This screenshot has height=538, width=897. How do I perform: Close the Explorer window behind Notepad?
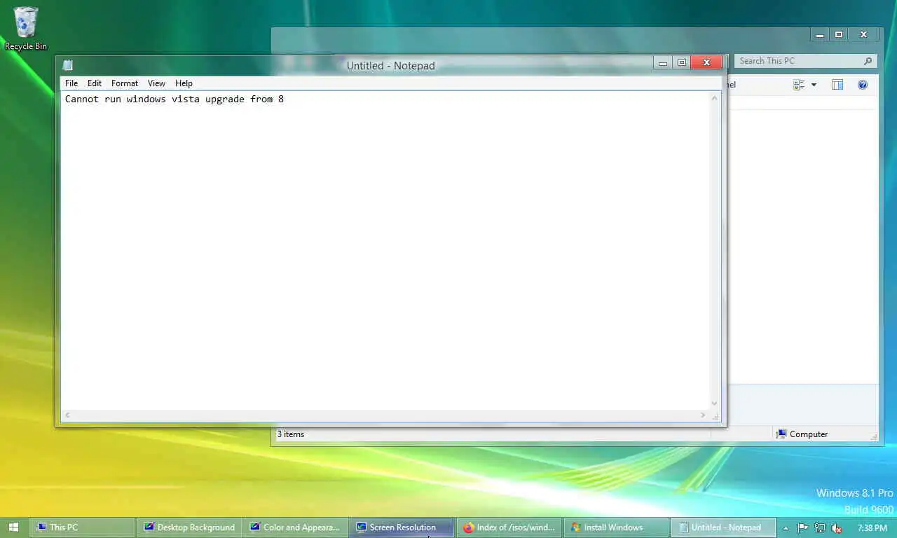click(x=864, y=35)
